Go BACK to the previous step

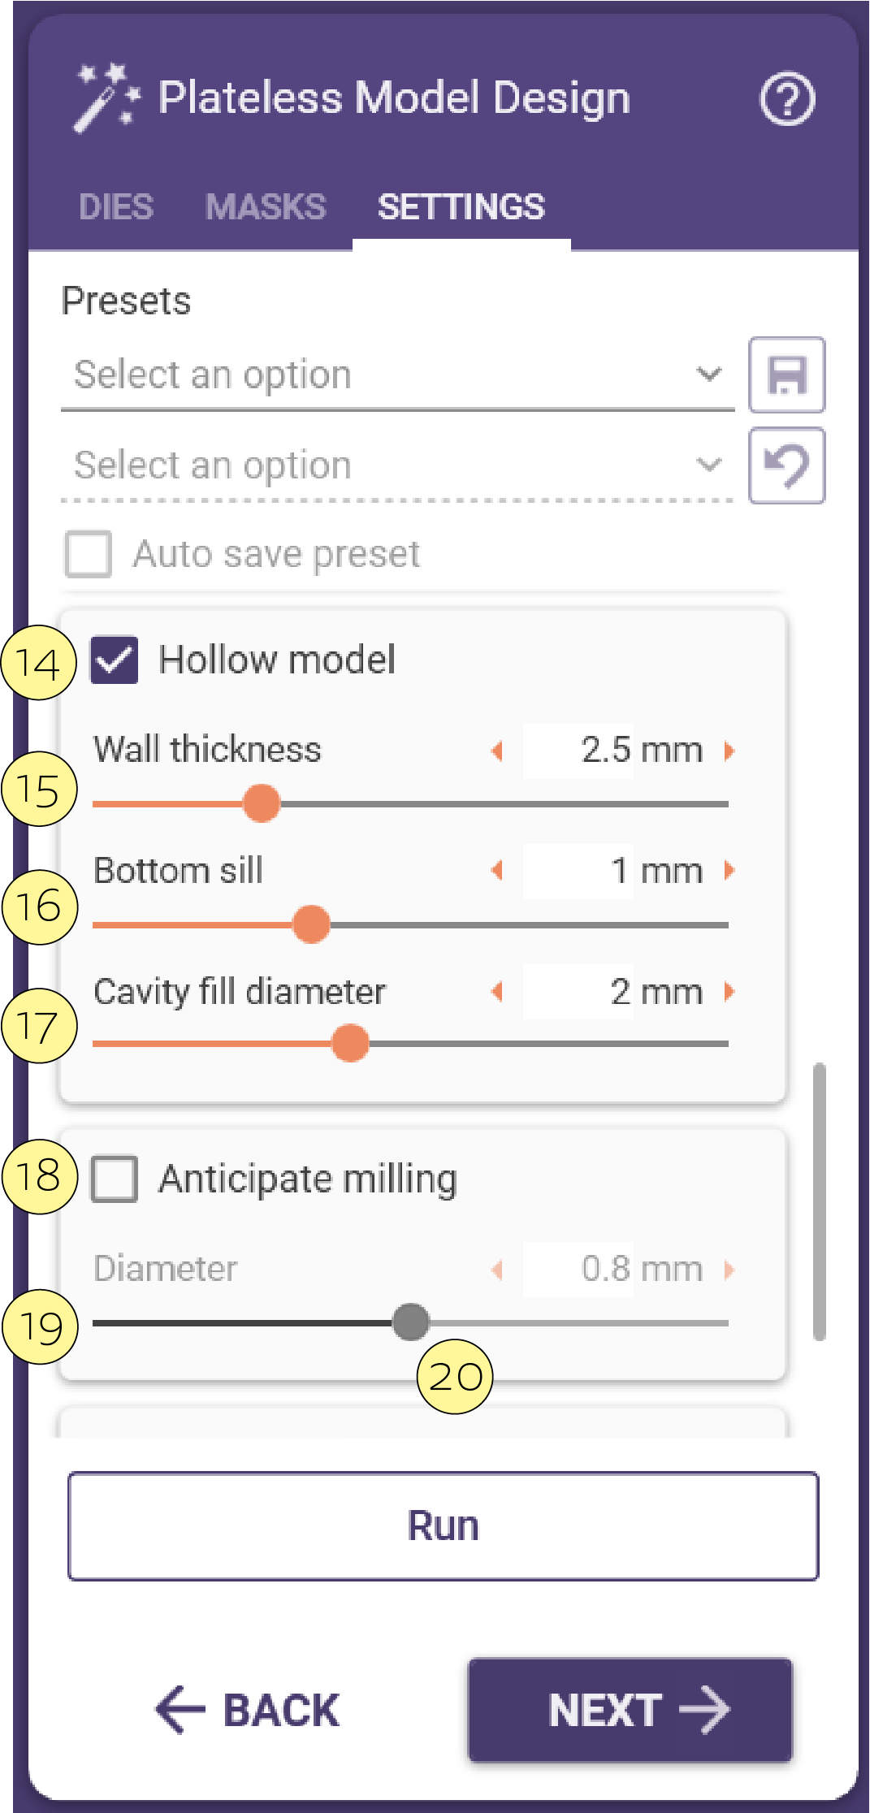(248, 1710)
